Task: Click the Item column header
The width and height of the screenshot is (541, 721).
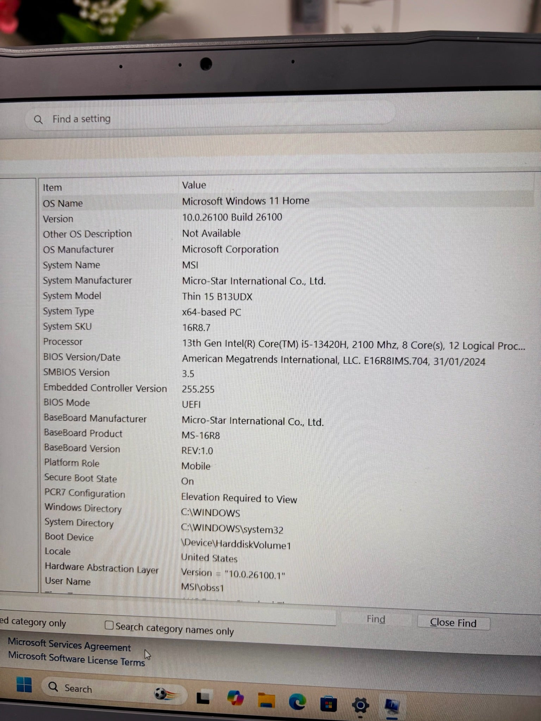Action: tap(52, 188)
